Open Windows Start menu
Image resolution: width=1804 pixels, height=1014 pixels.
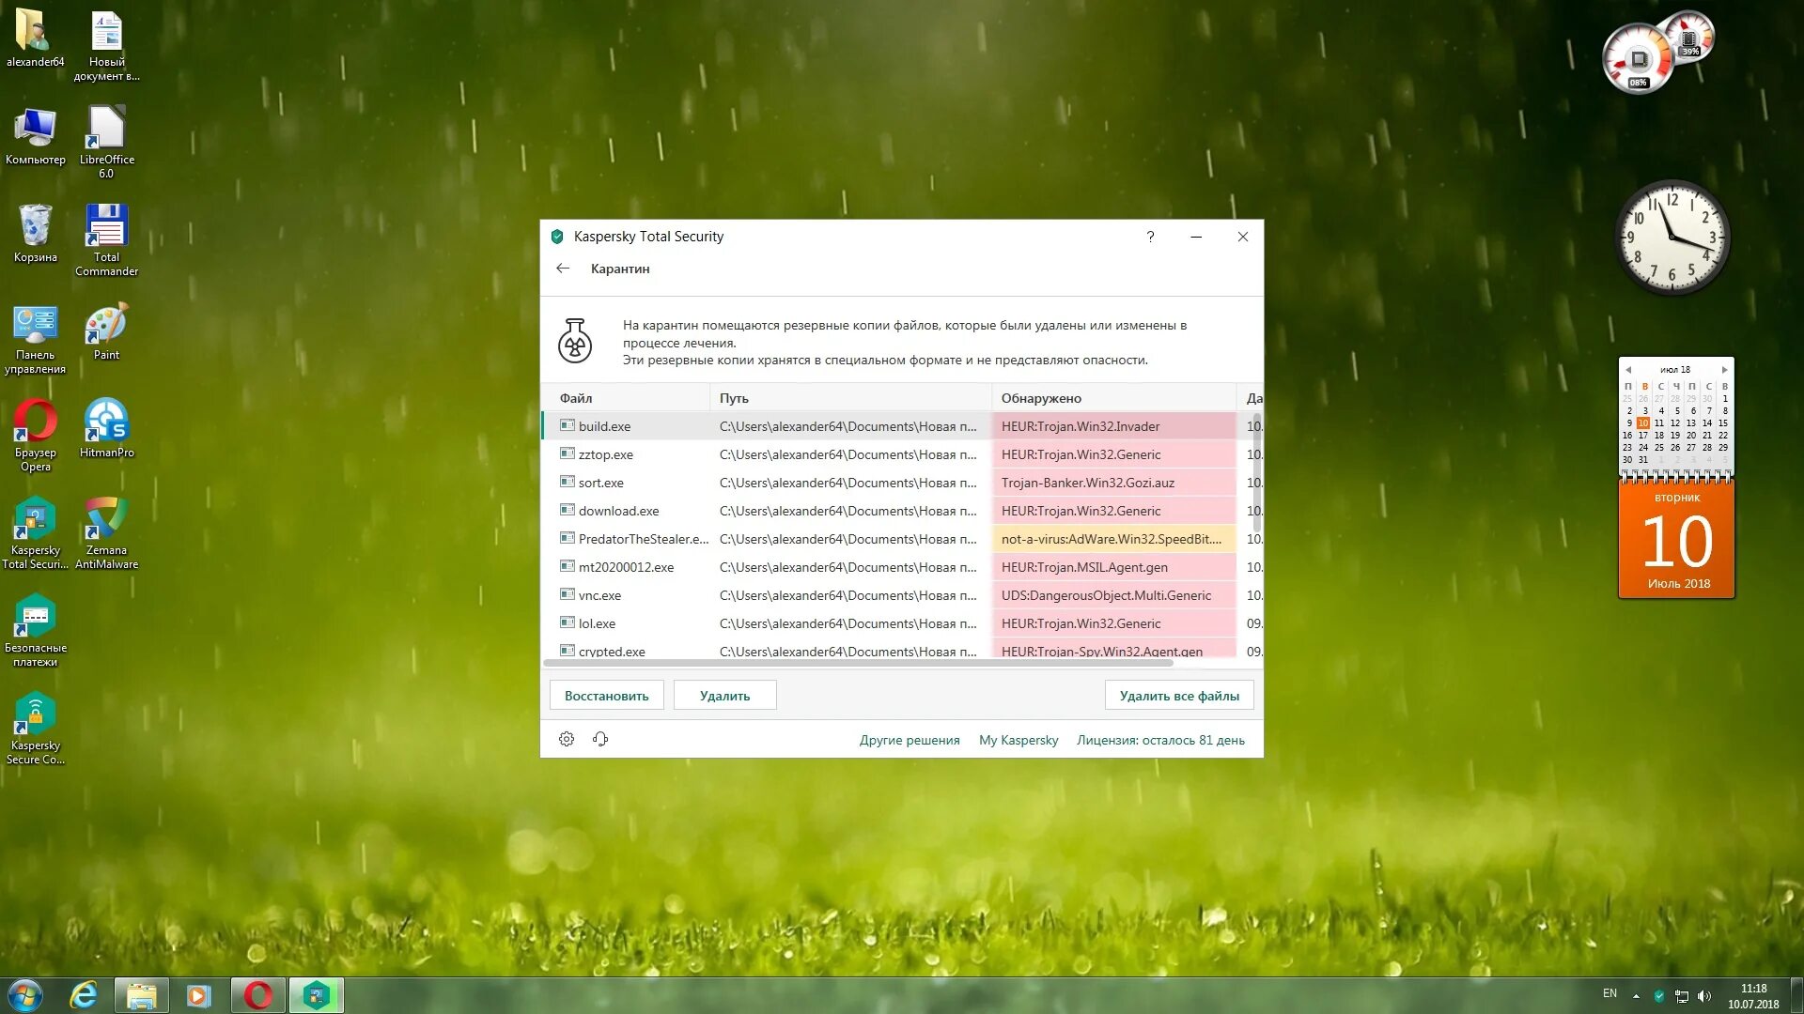25,995
